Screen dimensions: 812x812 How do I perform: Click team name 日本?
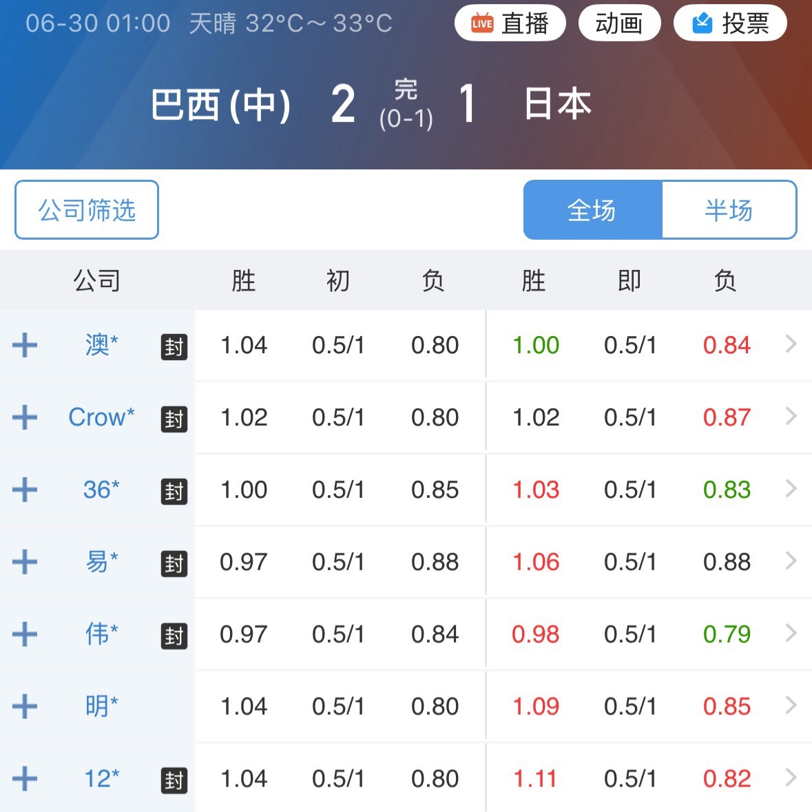[x=558, y=103]
